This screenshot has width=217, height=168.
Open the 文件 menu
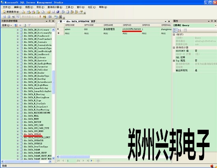pos(7,7)
